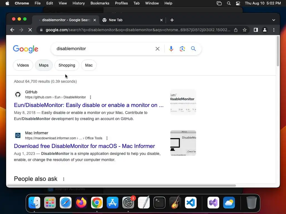This screenshot has height=214, width=286.
Task: Click the Mac Informer result thumbnail
Action: click(183, 143)
